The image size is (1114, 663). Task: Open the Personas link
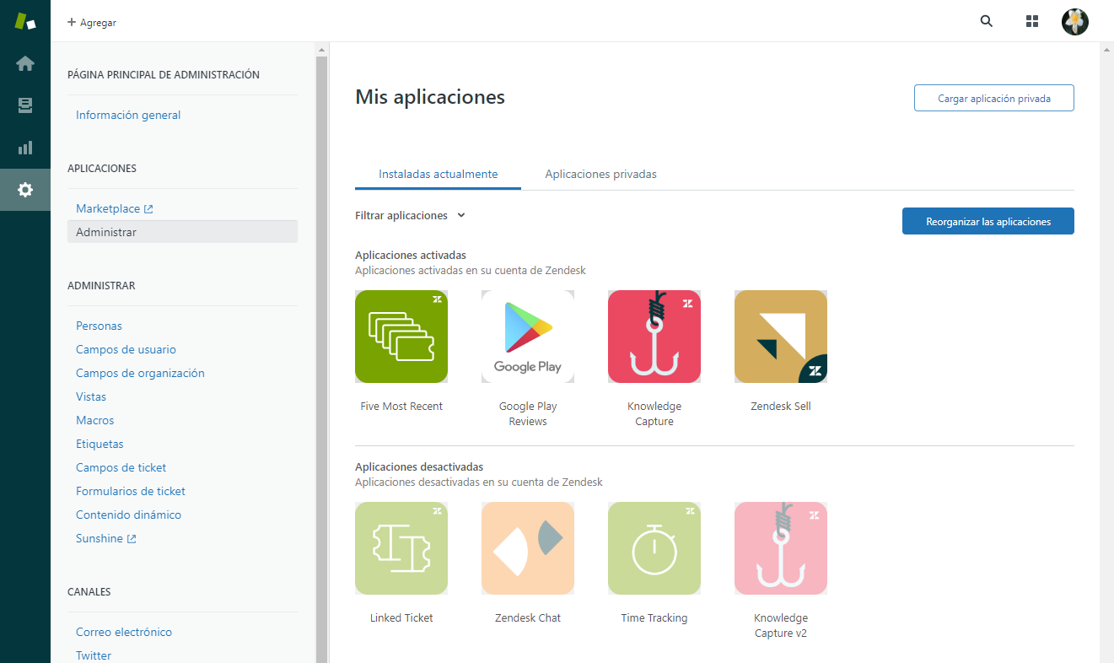pos(99,326)
